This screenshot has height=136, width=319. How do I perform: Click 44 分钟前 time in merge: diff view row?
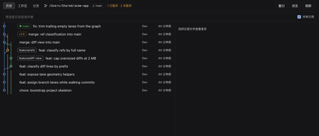pyautogui.click(x=165, y=42)
